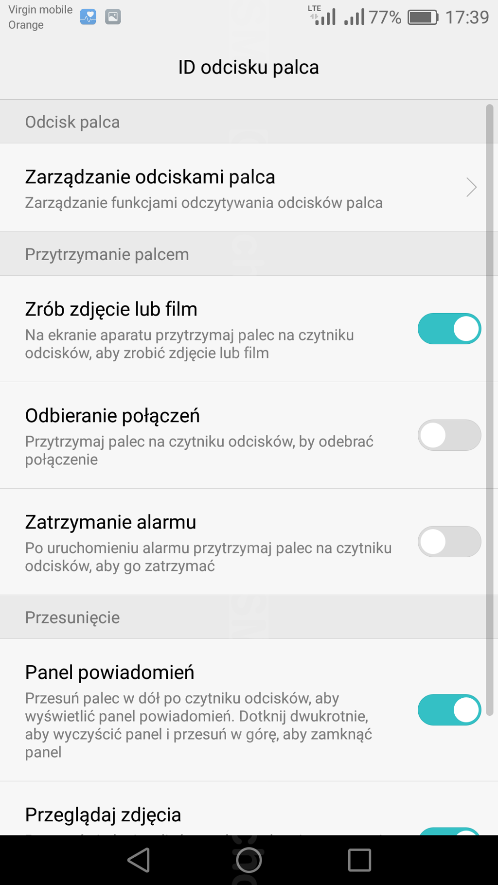Image resolution: width=498 pixels, height=885 pixels.
Task: Tap the health app status bar icon
Action: [88, 17]
